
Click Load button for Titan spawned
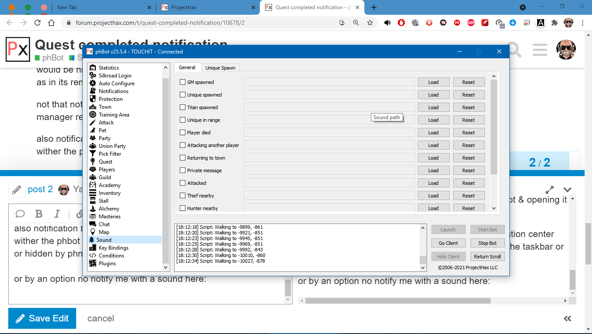[x=433, y=107]
